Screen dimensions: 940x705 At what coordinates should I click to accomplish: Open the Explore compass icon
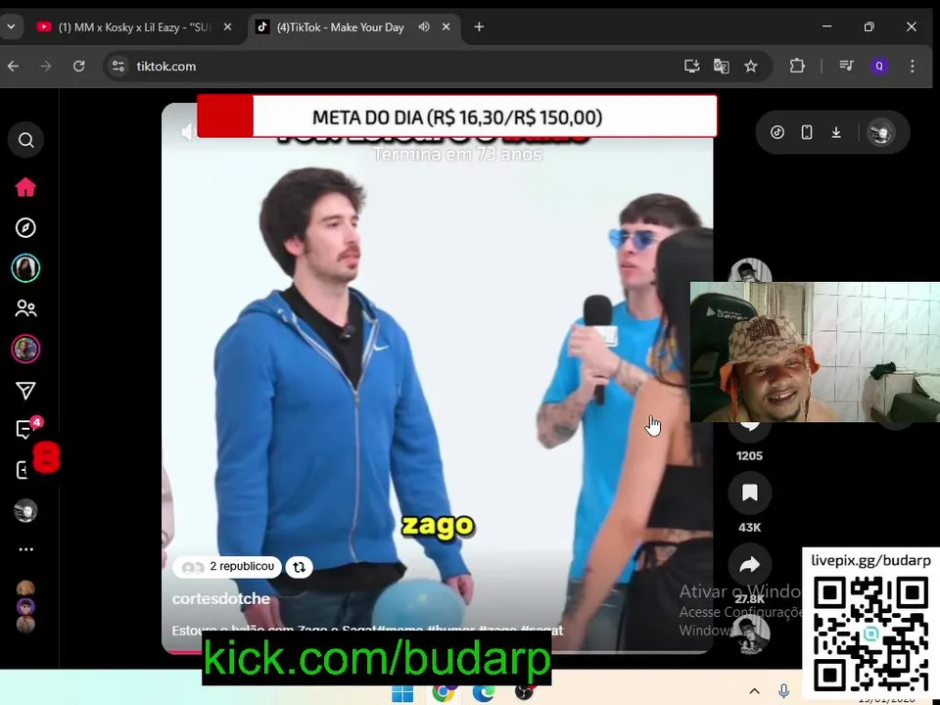click(25, 228)
